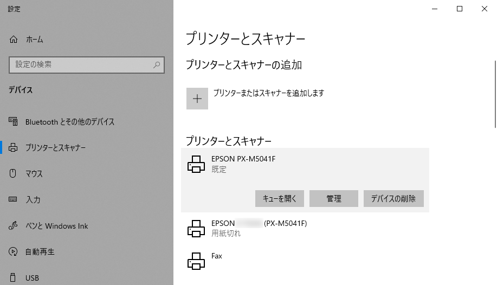Click the vertical scrollbar on right
The height and width of the screenshot is (285, 497).
click(x=494, y=92)
